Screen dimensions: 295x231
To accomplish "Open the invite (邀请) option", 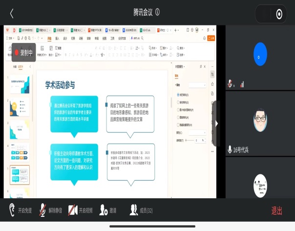I will (x=108, y=210).
